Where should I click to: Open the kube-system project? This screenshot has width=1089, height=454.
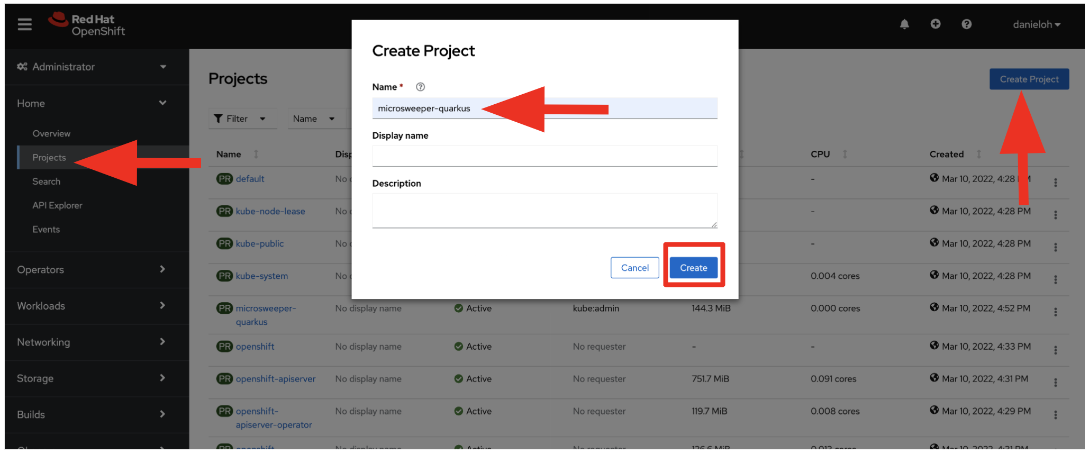261,276
